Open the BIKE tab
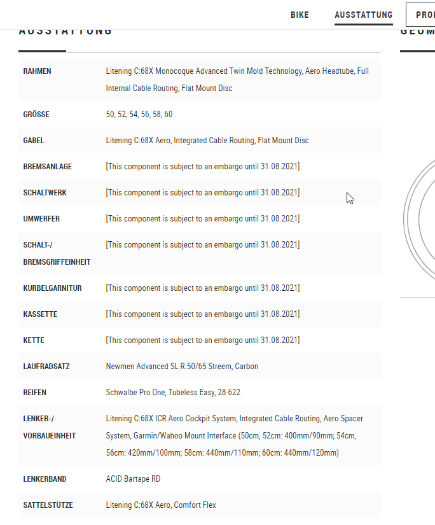 tap(300, 15)
